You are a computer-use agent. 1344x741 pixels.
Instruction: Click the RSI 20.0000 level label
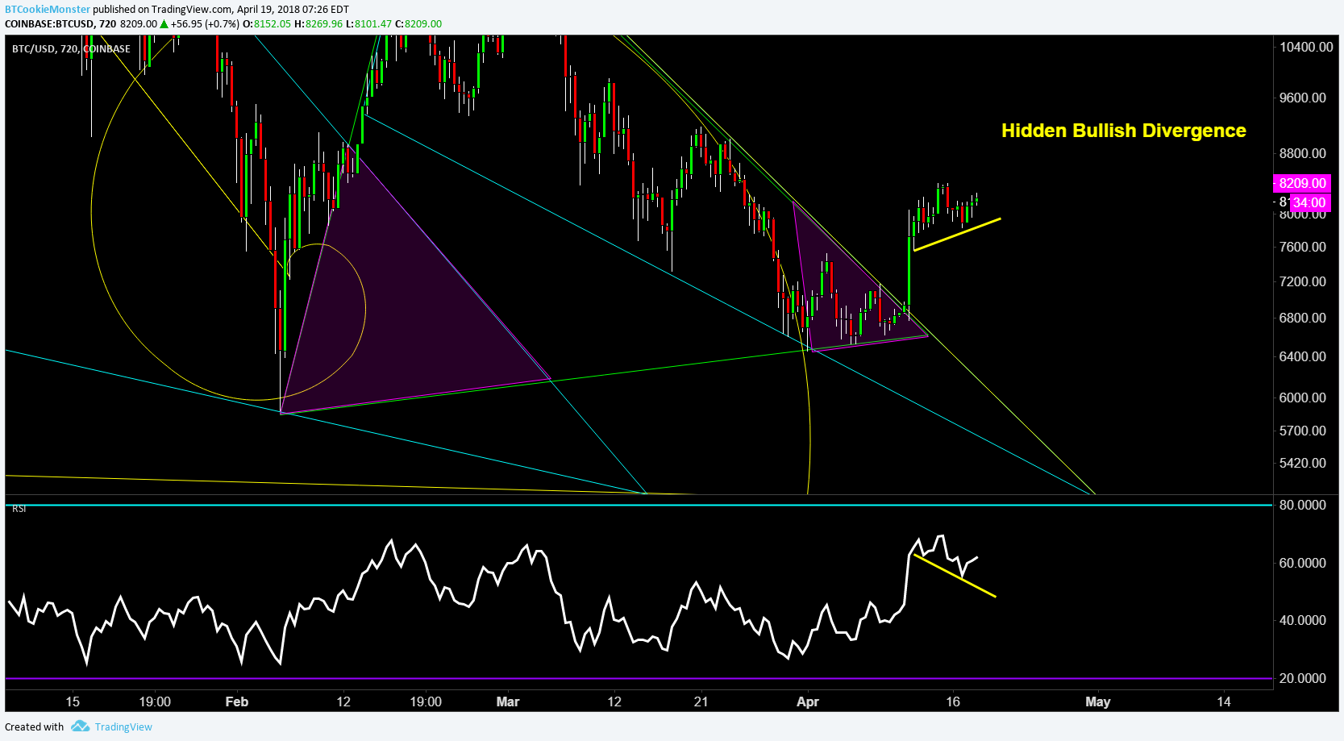pyautogui.click(x=1303, y=678)
